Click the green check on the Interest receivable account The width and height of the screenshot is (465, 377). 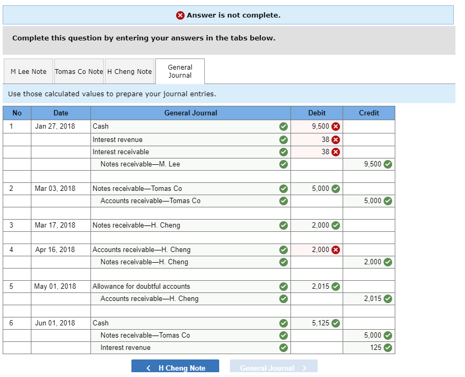pyautogui.click(x=284, y=152)
